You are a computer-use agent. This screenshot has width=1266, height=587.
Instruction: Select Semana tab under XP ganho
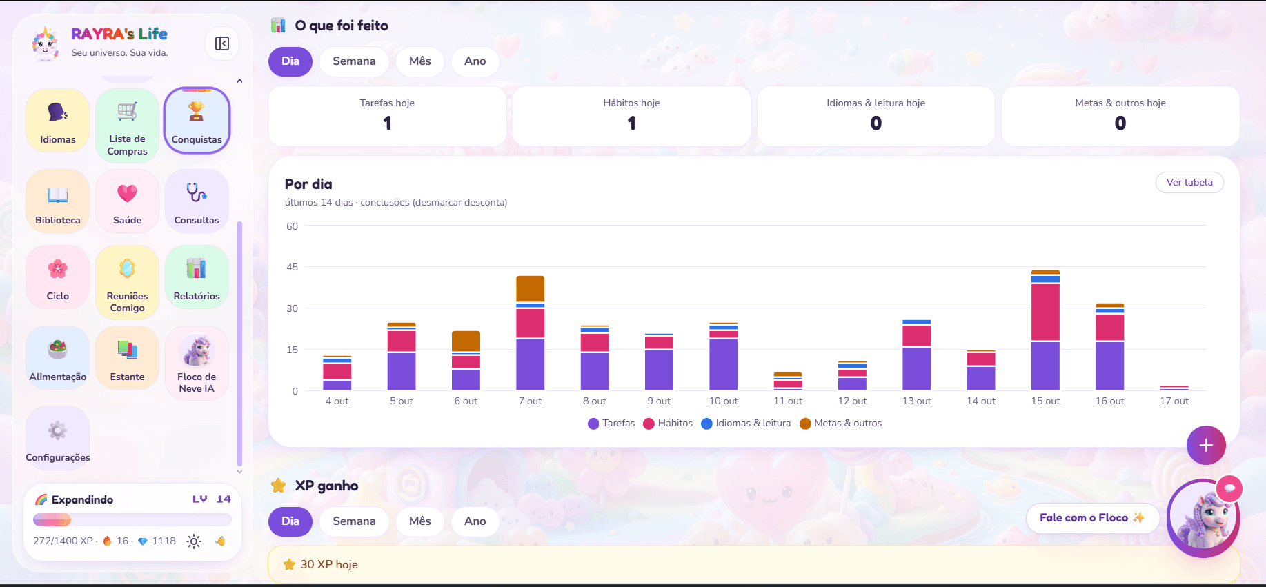354,521
